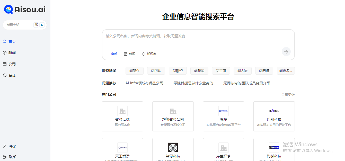Click the K shortcut key badge
The height and width of the screenshot is (161, 345).
pos(42,25)
